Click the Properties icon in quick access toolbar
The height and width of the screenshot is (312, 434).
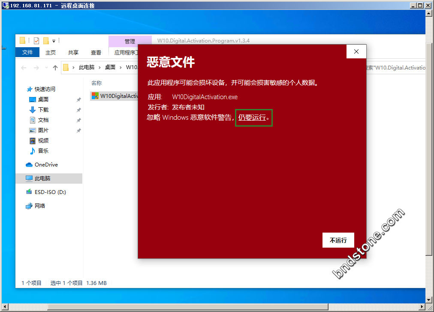(36, 41)
